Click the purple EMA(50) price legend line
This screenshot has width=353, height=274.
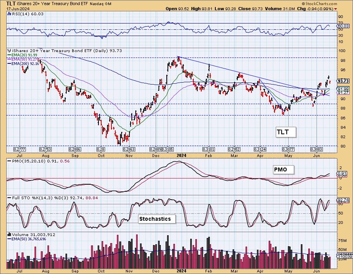click(9, 59)
